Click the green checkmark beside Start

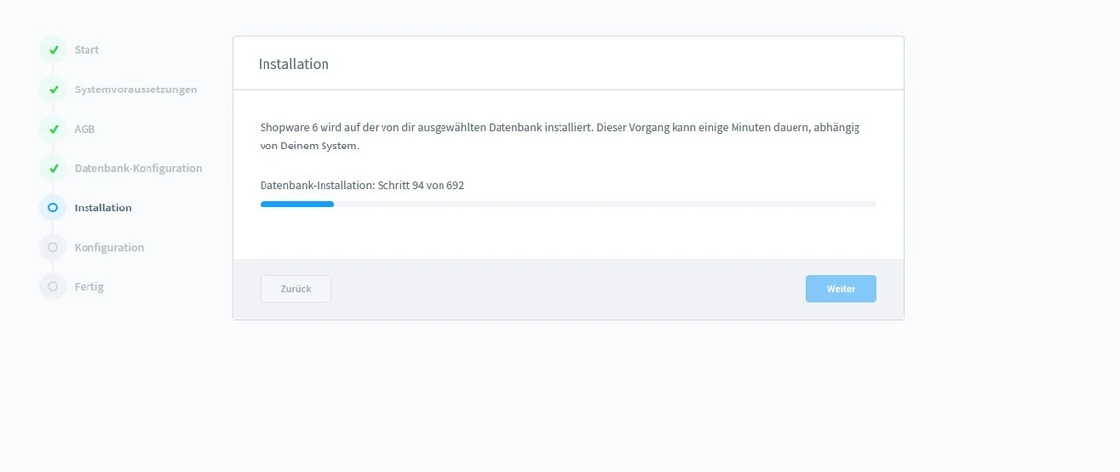(x=53, y=50)
